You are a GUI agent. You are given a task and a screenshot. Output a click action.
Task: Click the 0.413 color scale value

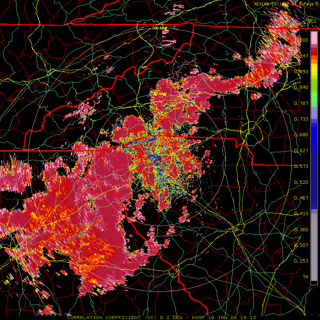tap(301, 214)
